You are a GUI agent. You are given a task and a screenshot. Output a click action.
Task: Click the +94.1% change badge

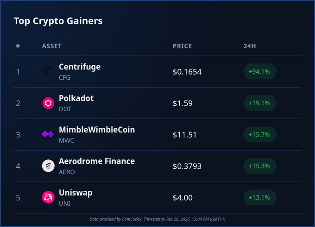click(x=259, y=72)
